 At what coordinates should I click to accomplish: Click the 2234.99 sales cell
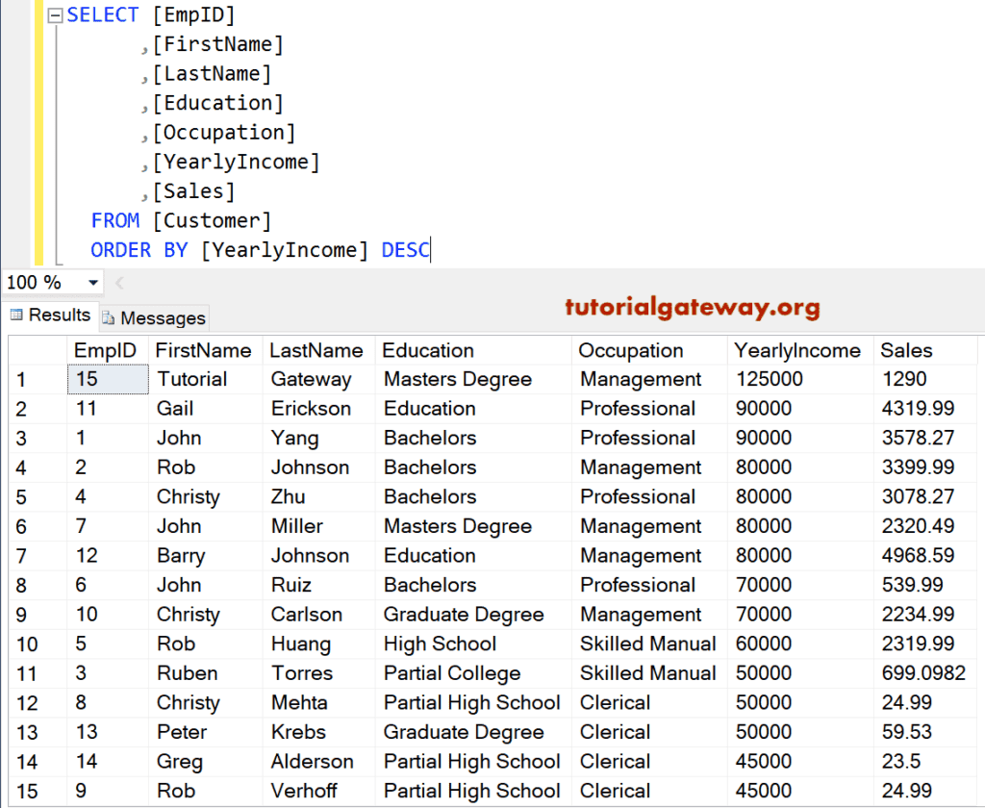coord(924,615)
